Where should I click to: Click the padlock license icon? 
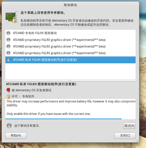tap(8, 96)
